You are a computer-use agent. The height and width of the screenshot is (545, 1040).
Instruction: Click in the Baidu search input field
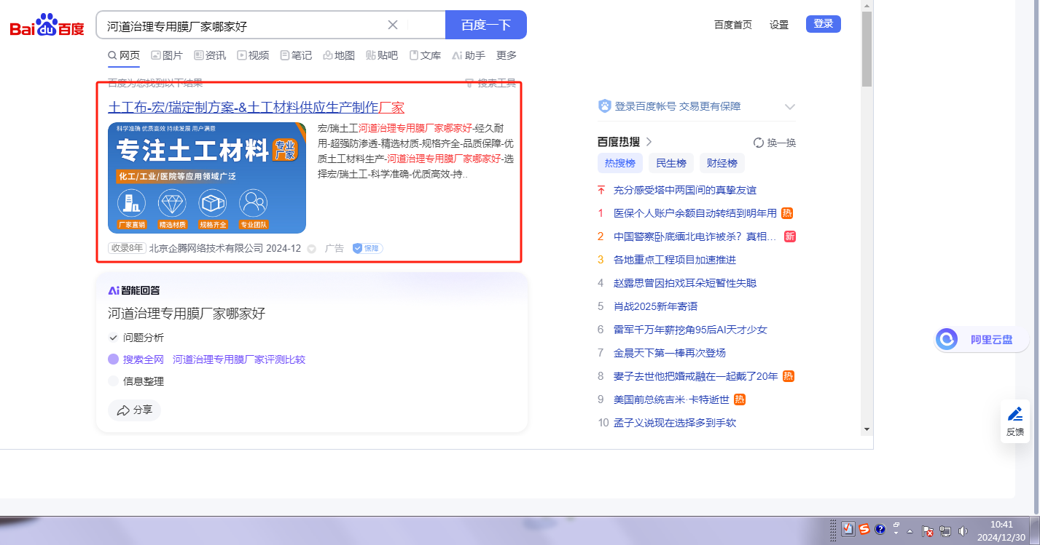click(241, 25)
